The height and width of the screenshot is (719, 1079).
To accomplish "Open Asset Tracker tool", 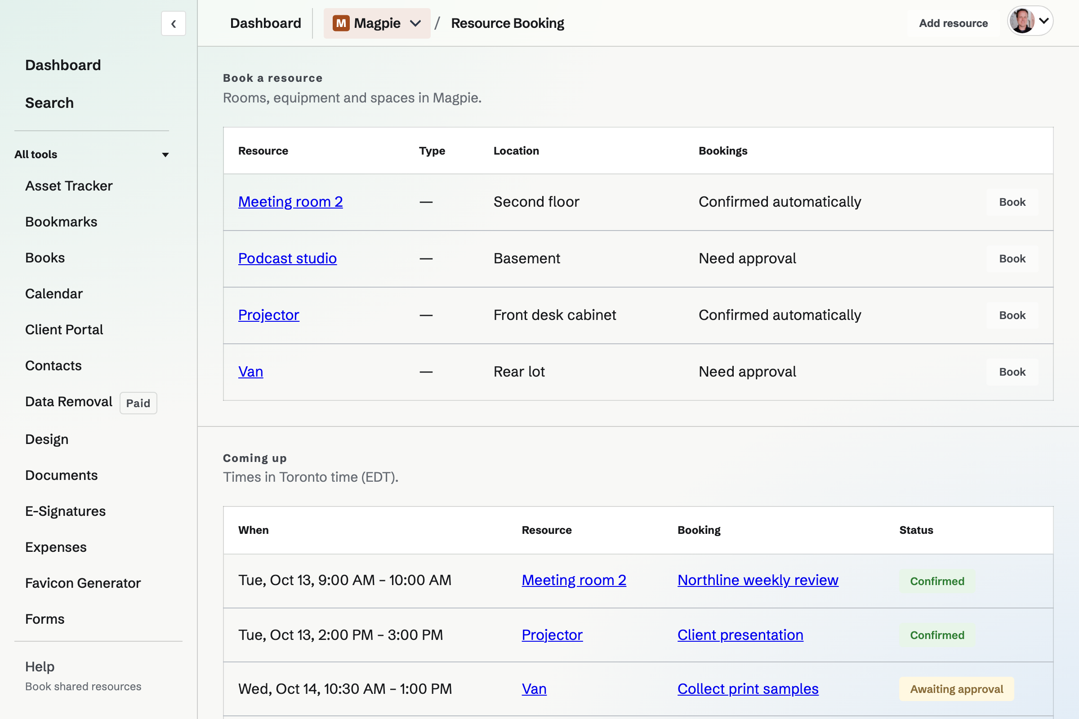I will [69, 186].
